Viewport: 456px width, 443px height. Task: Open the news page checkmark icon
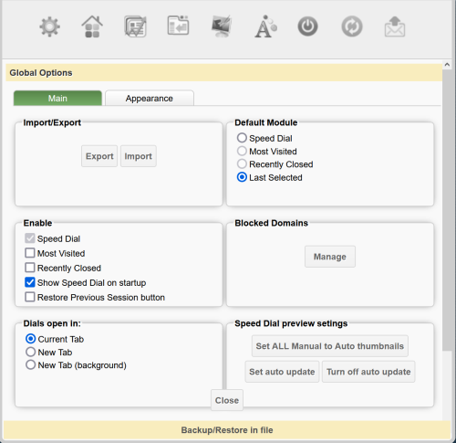pos(135,26)
